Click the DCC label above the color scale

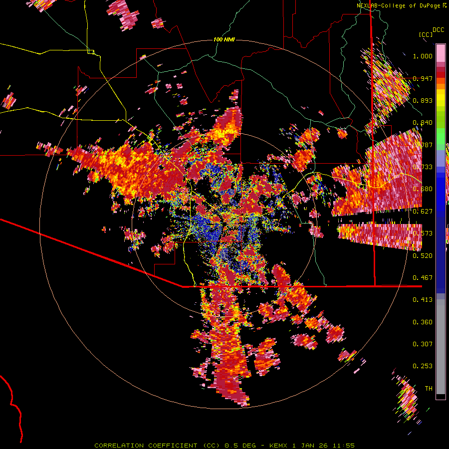pyautogui.click(x=438, y=30)
